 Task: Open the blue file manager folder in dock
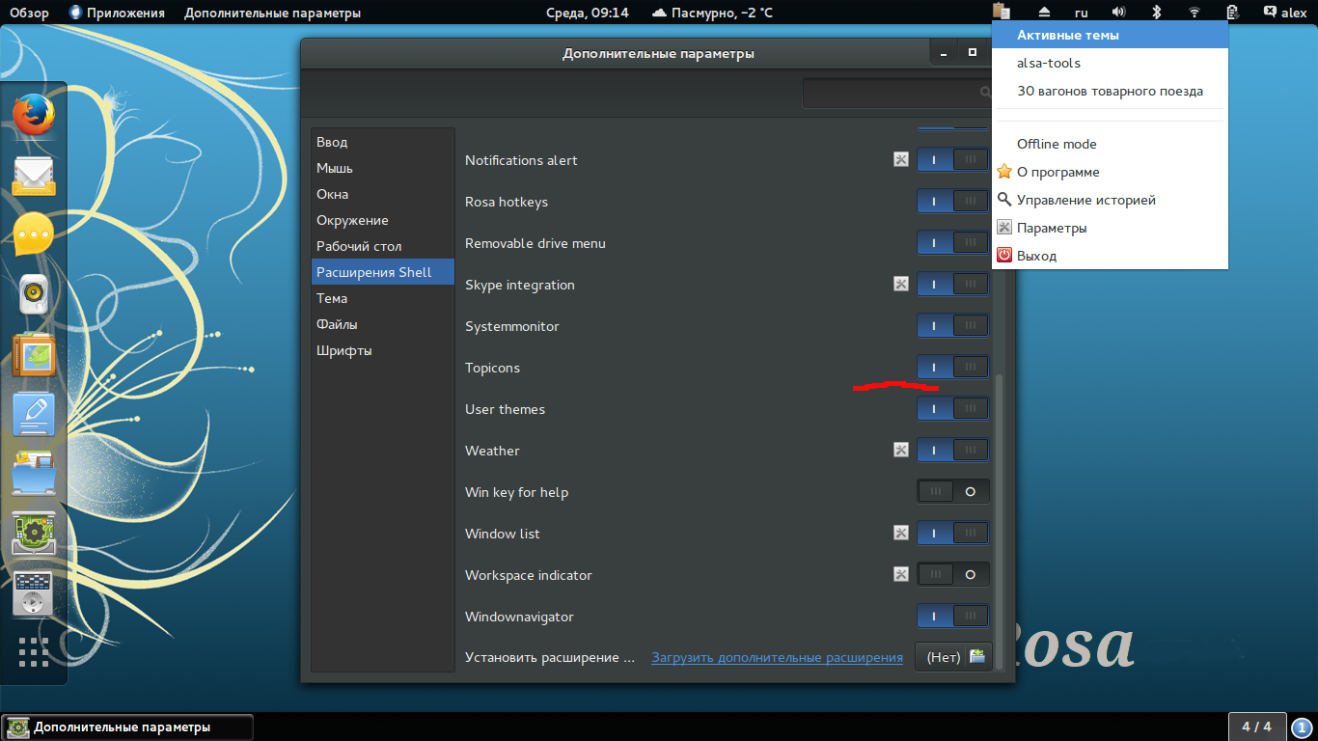click(34, 474)
